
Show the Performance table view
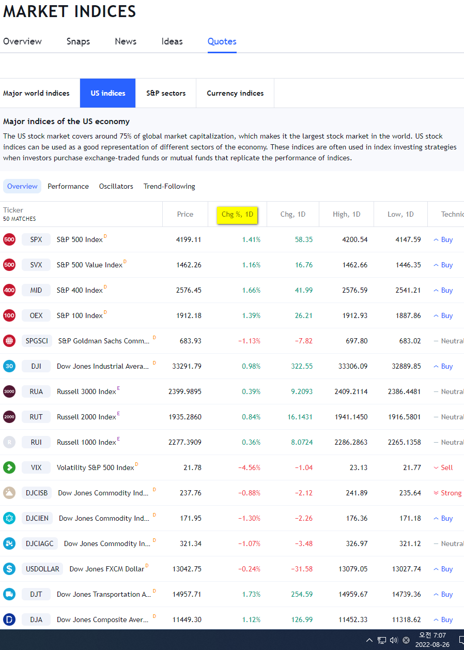pyautogui.click(x=68, y=186)
